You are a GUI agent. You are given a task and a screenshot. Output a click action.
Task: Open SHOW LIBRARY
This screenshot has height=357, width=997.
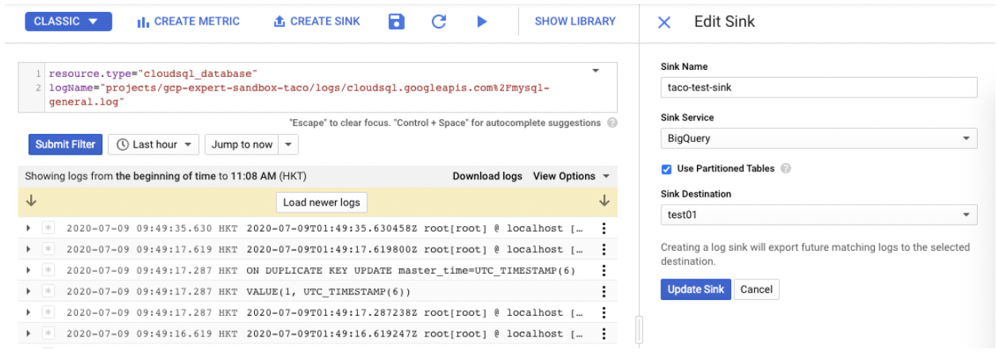[575, 21]
